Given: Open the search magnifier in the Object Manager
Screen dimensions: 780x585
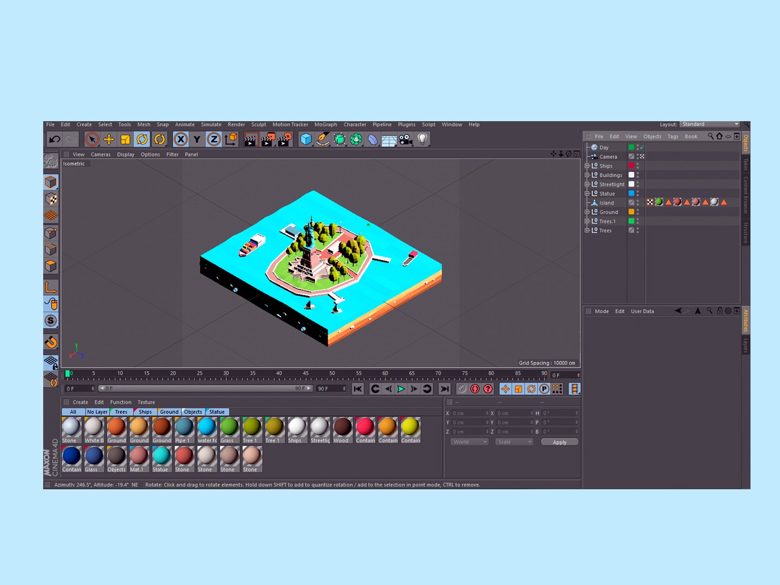Looking at the screenshot, I should 711,136.
